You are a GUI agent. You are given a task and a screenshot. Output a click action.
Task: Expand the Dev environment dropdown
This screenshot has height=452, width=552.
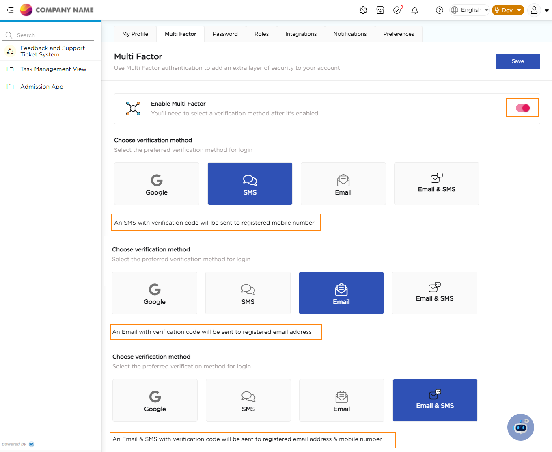click(x=508, y=10)
